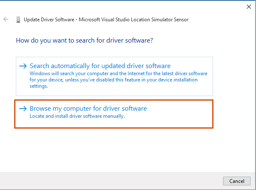Click the word 'settings.' in the first option
256x190 pixels.
tap(39, 86)
